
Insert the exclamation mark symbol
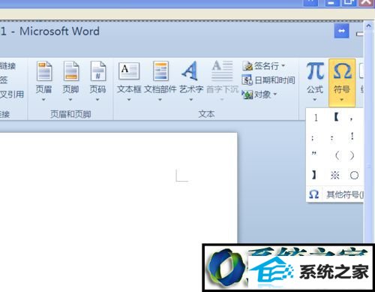point(352,136)
